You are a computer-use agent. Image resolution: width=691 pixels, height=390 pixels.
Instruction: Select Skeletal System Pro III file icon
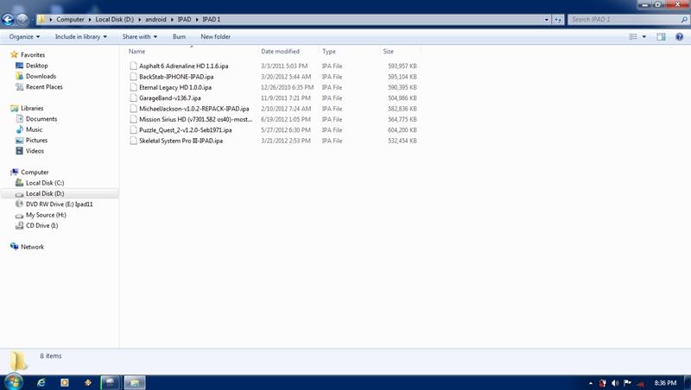[x=133, y=141]
